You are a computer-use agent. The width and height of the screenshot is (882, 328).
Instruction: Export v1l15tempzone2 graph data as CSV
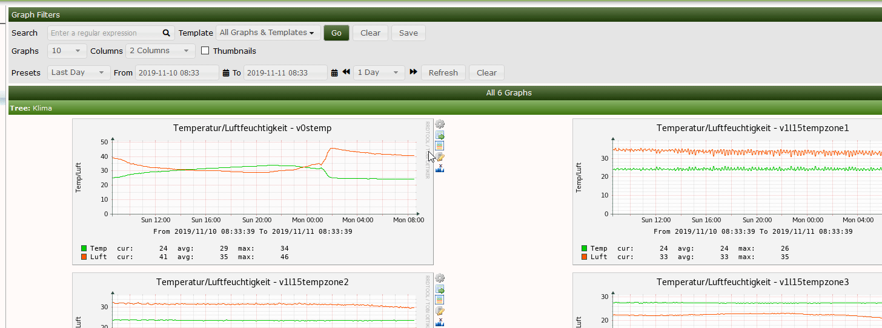point(440,289)
